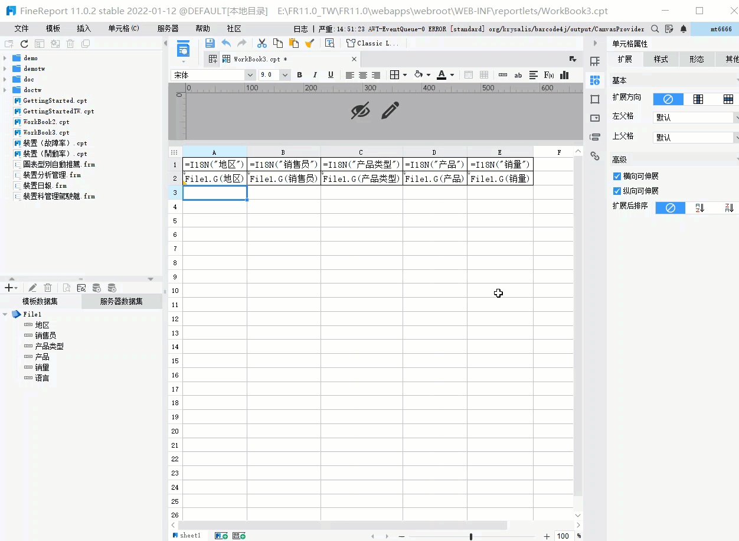Open the 文件 menu

(21, 28)
